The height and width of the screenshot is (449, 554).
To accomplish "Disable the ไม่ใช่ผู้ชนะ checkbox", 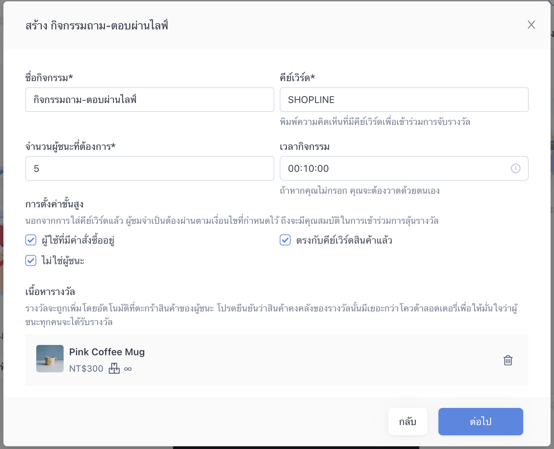I will 31,261.
